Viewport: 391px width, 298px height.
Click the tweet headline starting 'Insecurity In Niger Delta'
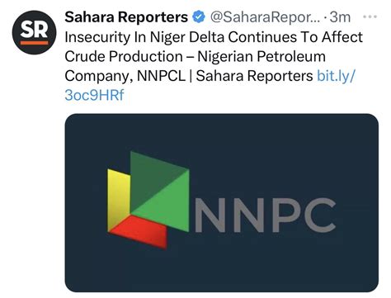[214, 37]
